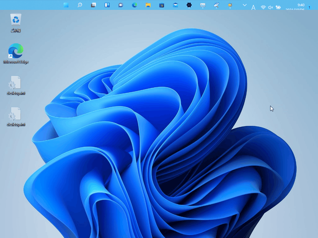This screenshot has width=318, height=238.
Task: Click the muted speaker volume icon
Action: click(271, 7)
